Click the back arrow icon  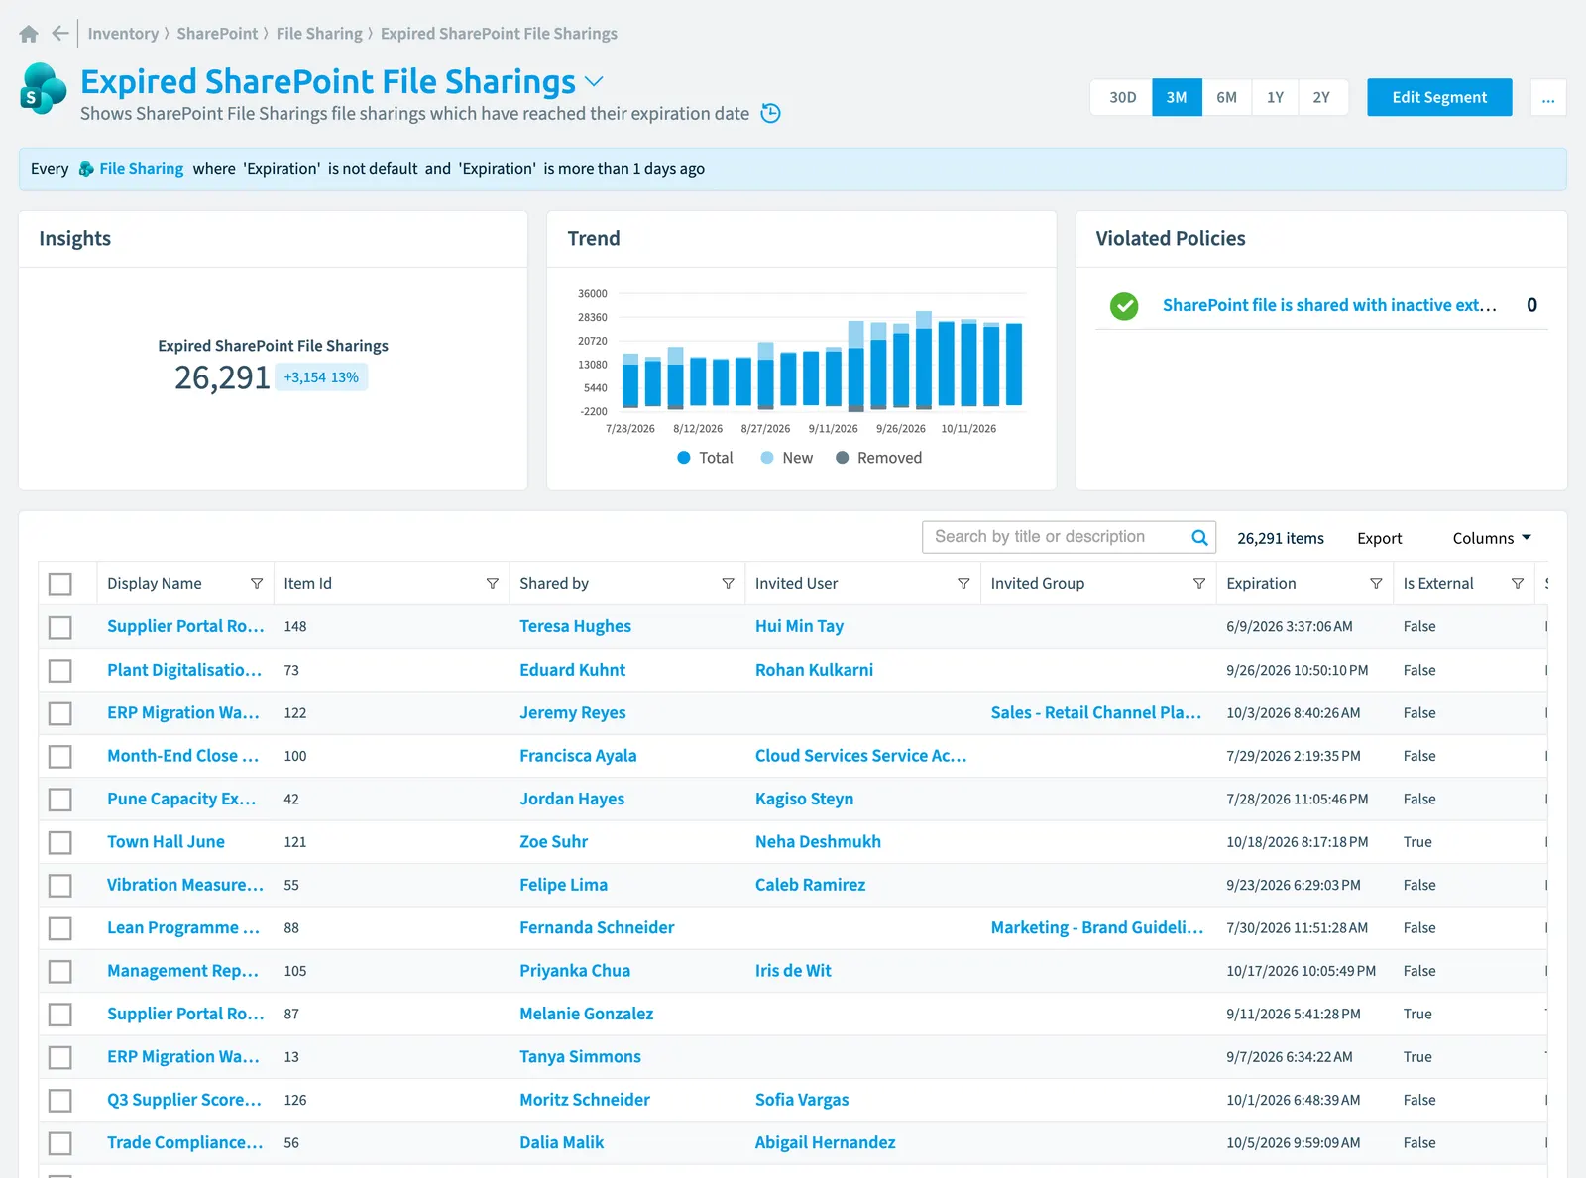pyautogui.click(x=60, y=34)
